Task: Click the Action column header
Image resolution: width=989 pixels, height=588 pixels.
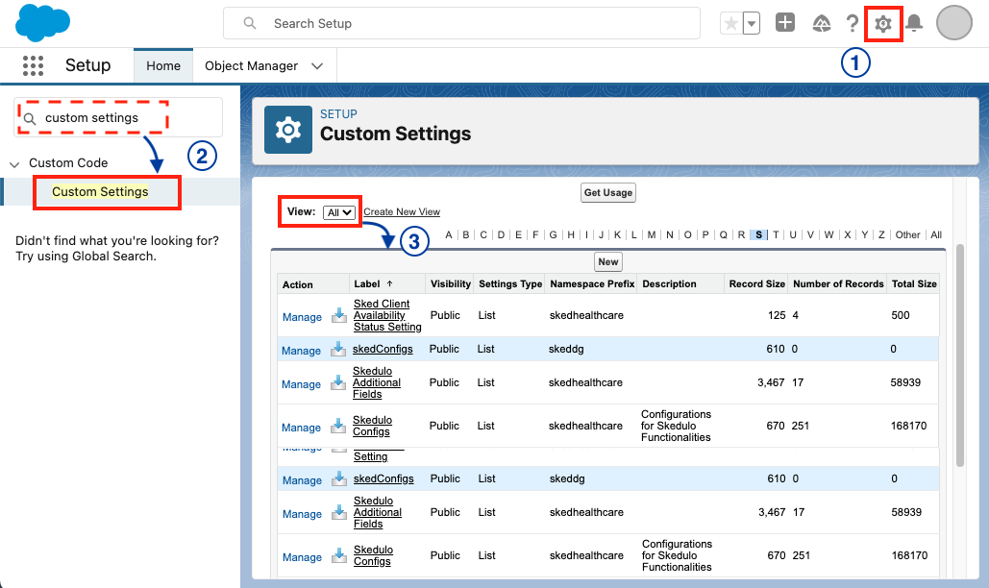Action: [x=297, y=284]
